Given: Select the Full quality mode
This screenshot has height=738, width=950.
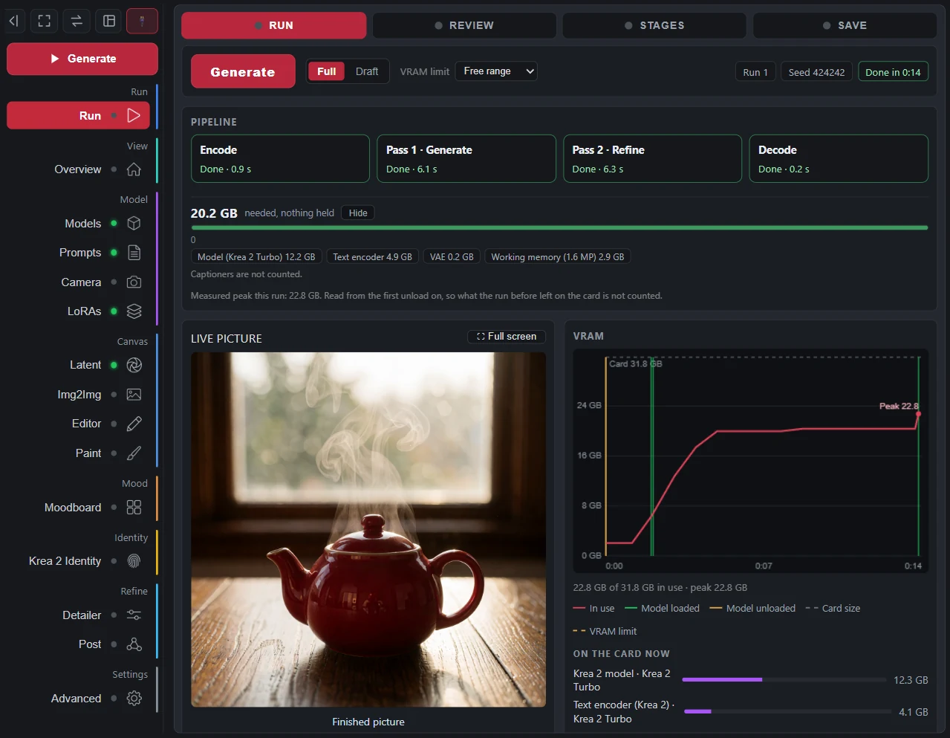Looking at the screenshot, I should click(327, 71).
